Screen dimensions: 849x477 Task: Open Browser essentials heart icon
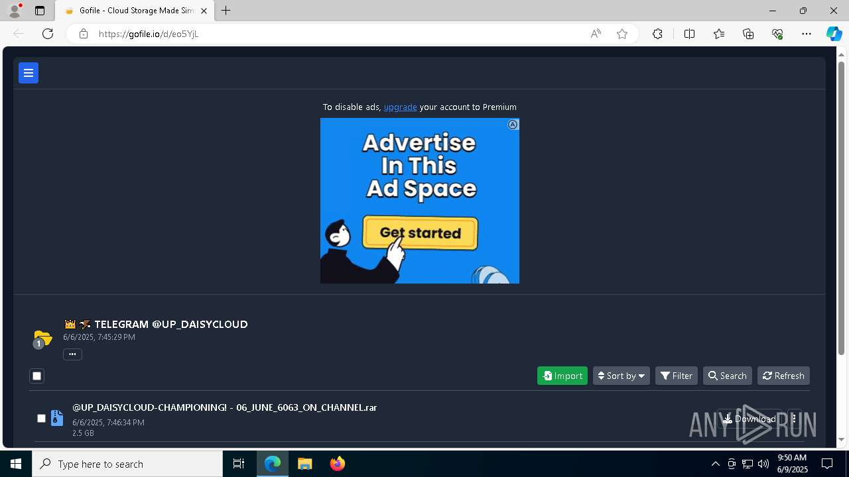point(777,34)
